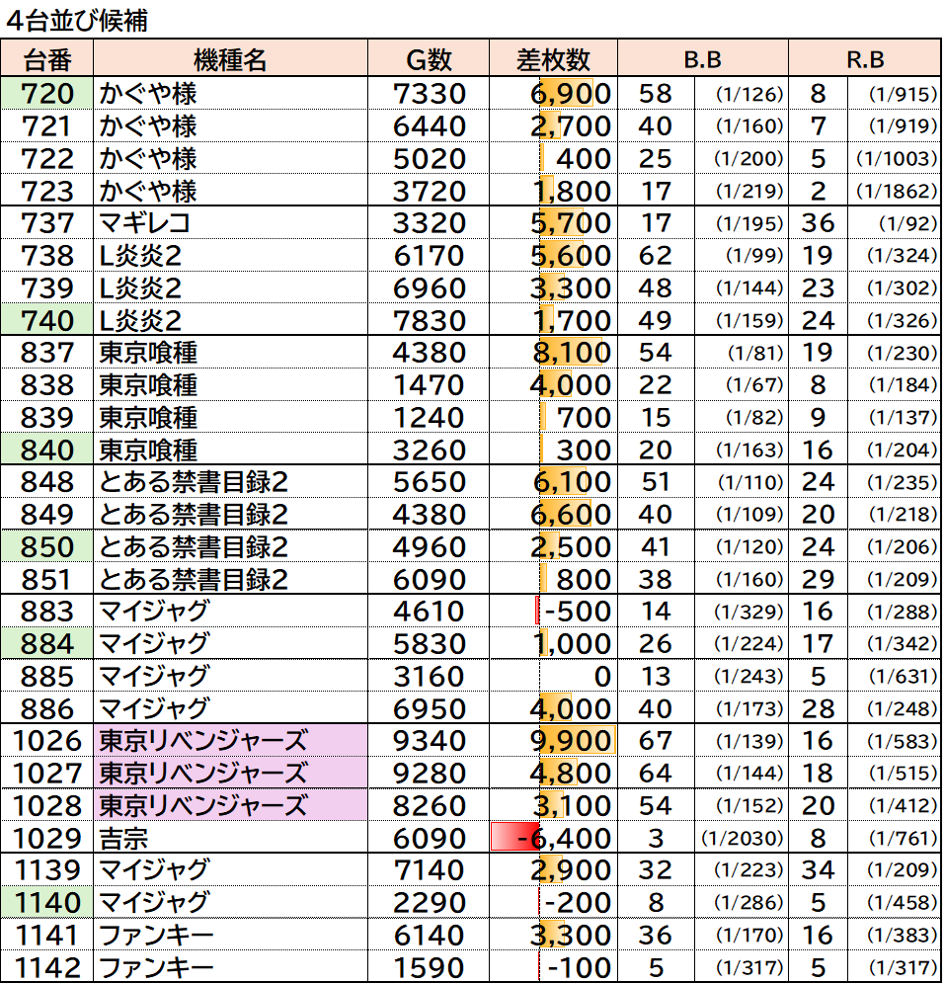Image resolution: width=943 pixels, height=984 pixels.
Task: Click 東京リベンジャーズ in row 1026
Action: pos(203,741)
